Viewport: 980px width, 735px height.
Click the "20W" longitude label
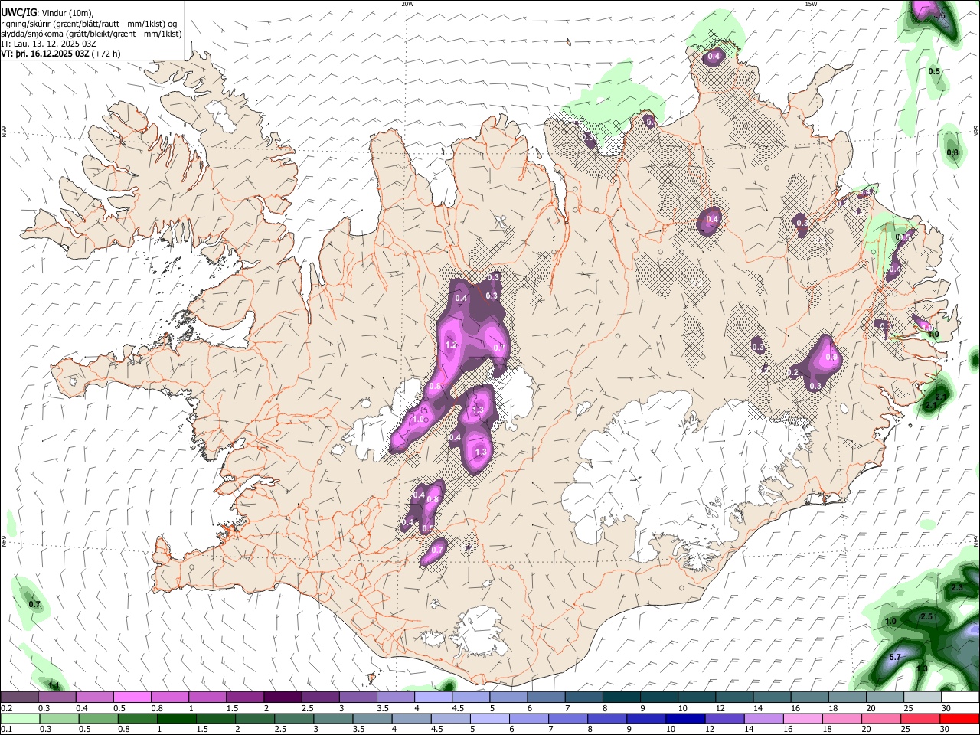pos(407,4)
